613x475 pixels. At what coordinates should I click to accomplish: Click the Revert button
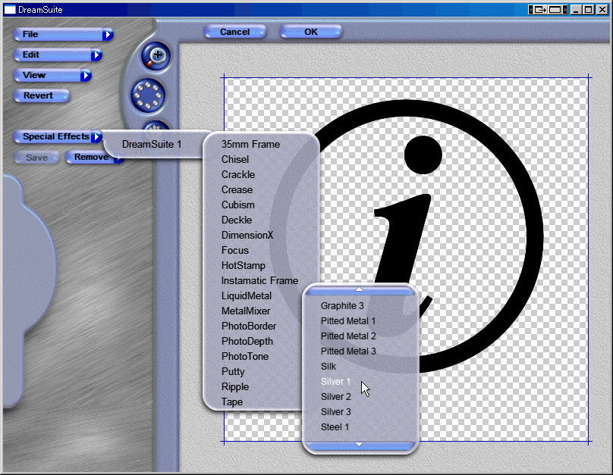coord(42,95)
